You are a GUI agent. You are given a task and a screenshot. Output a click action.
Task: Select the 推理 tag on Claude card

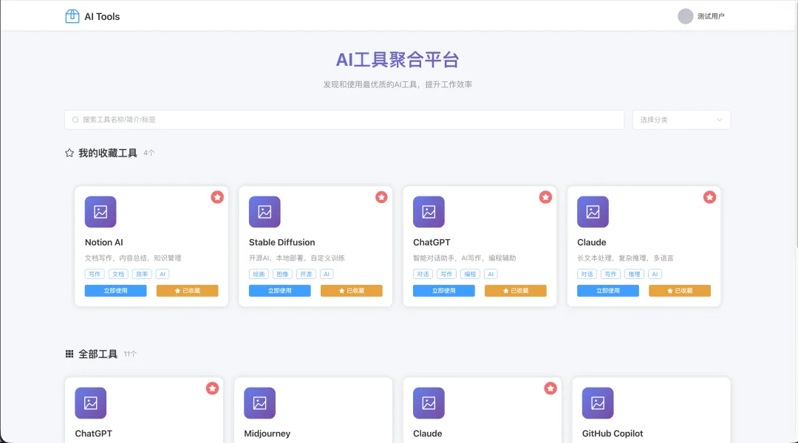634,274
